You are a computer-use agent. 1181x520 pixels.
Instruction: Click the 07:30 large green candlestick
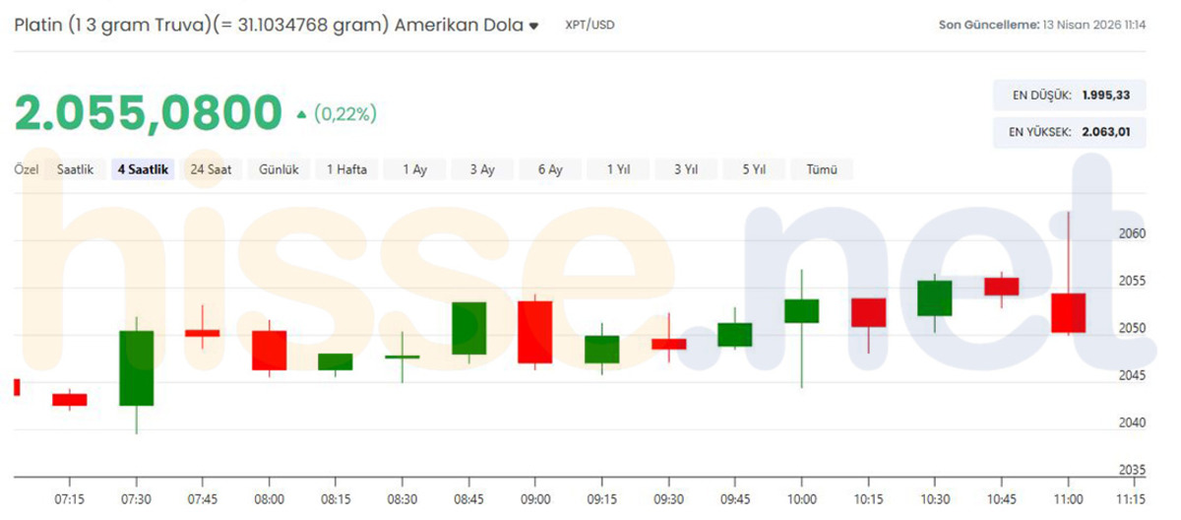(x=137, y=368)
